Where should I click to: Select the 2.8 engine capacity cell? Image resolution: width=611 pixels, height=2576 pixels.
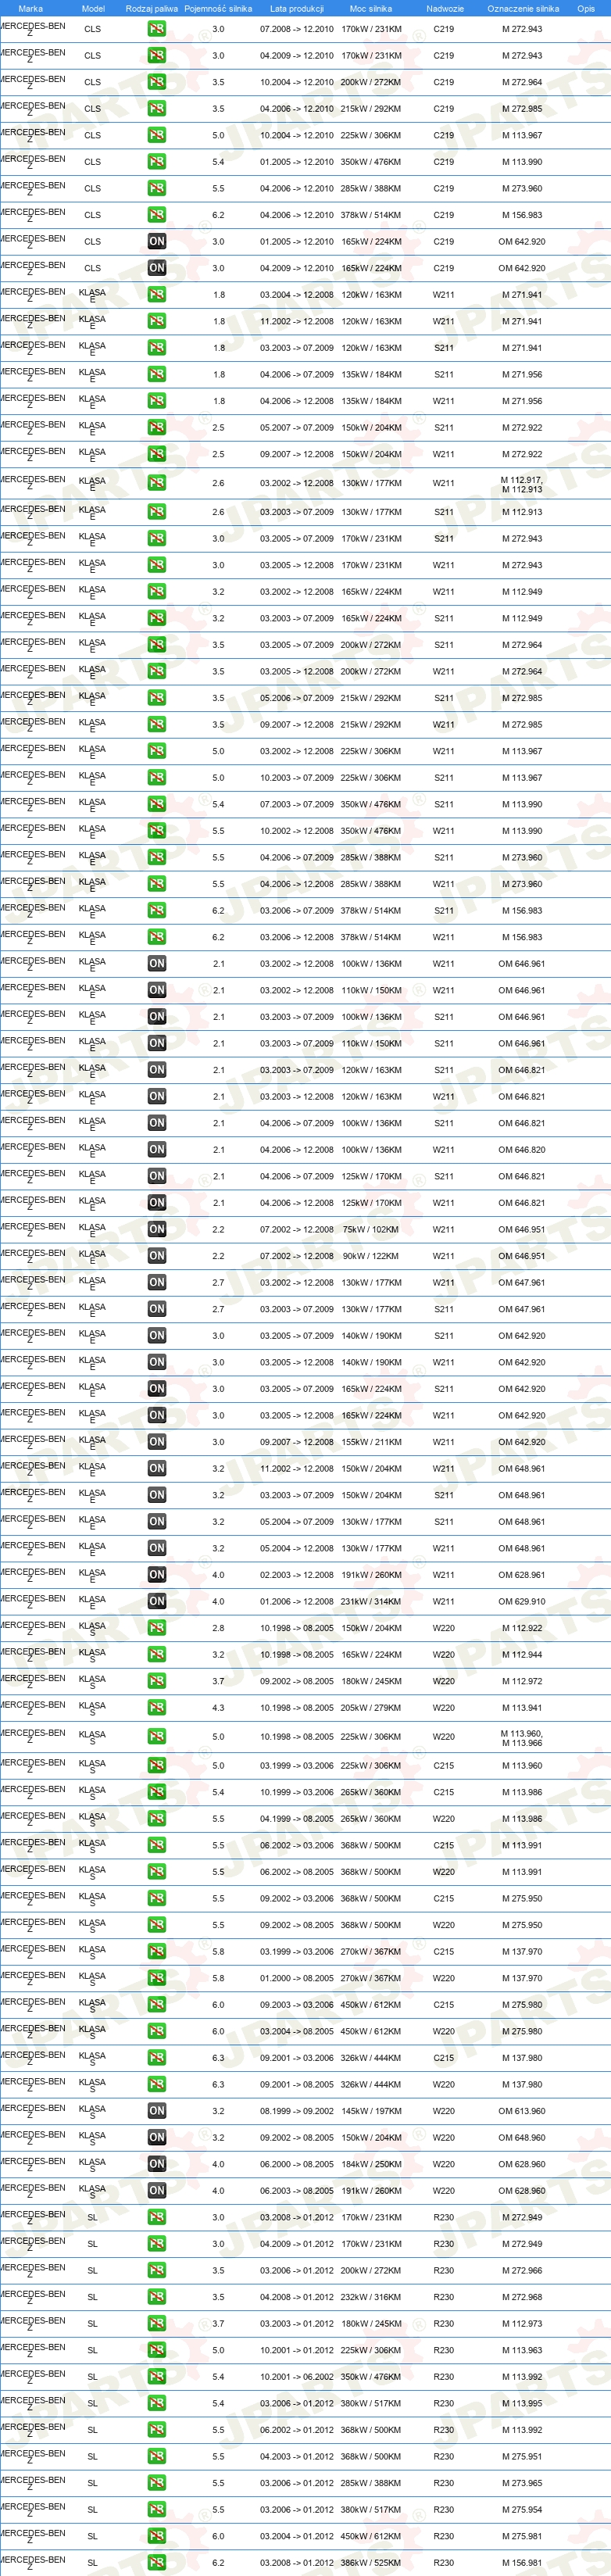[x=218, y=1628]
